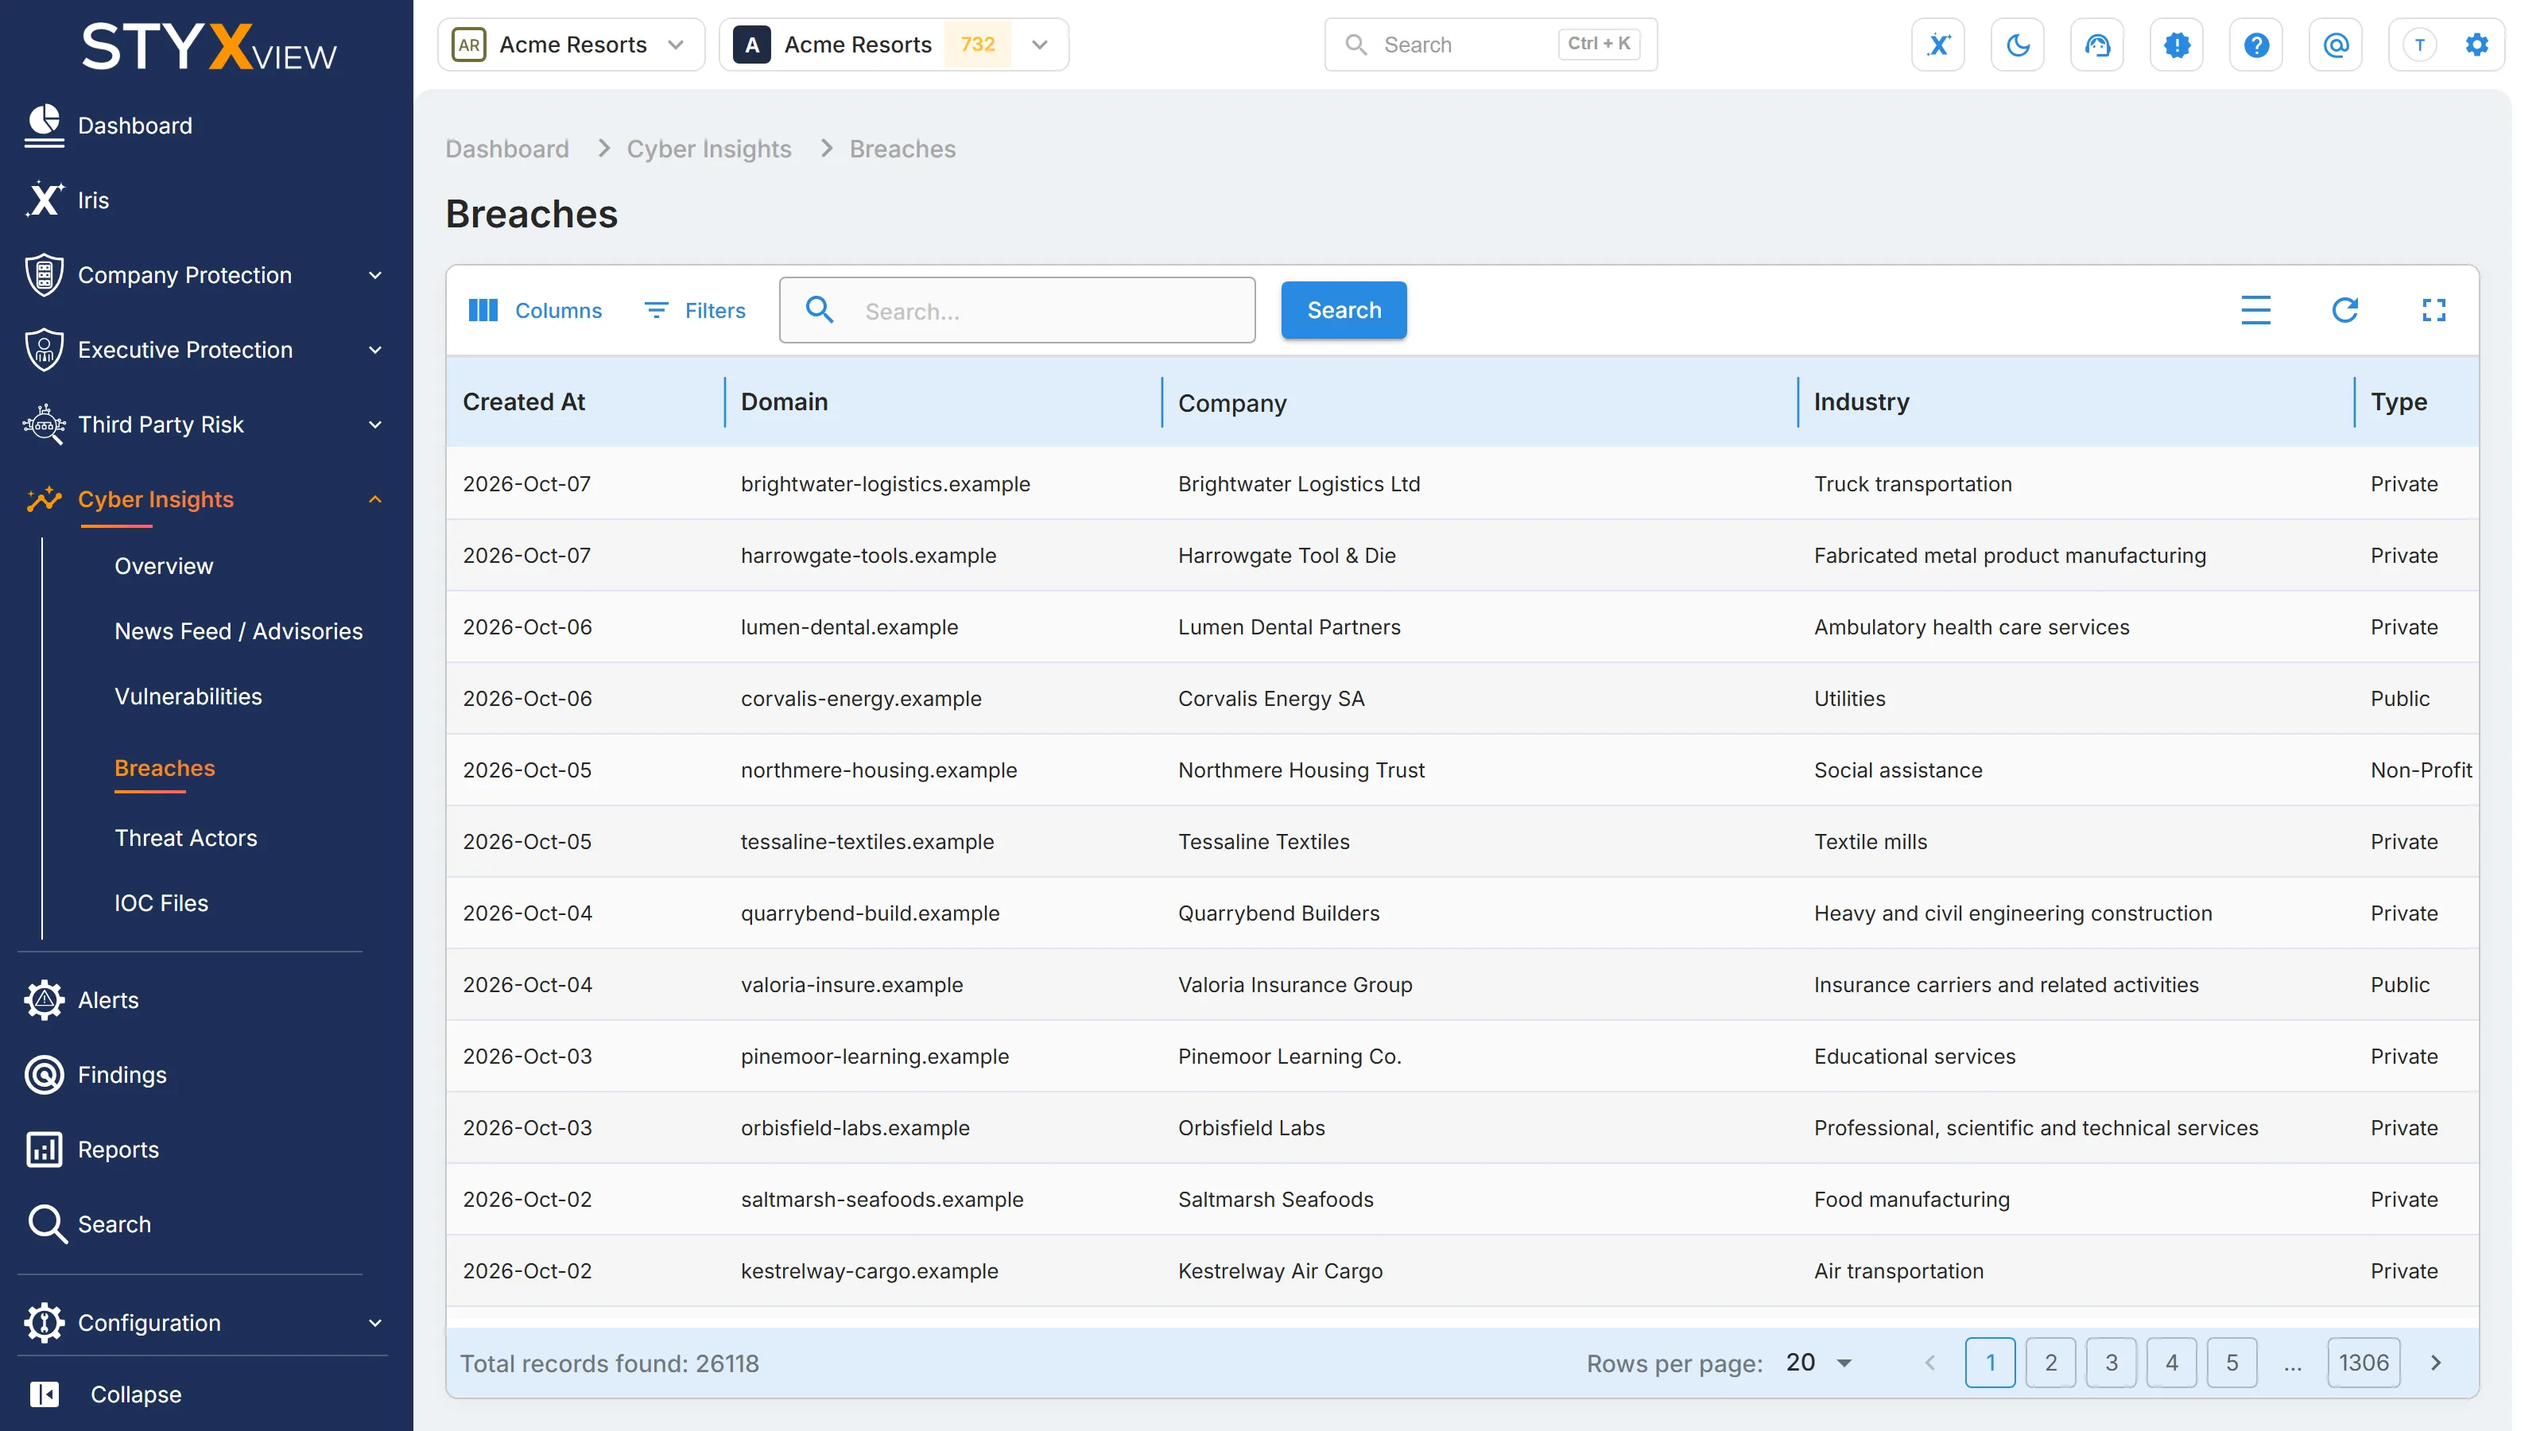Toggle fullscreen table view
The image size is (2544, 1431).
click(2433, 310)
